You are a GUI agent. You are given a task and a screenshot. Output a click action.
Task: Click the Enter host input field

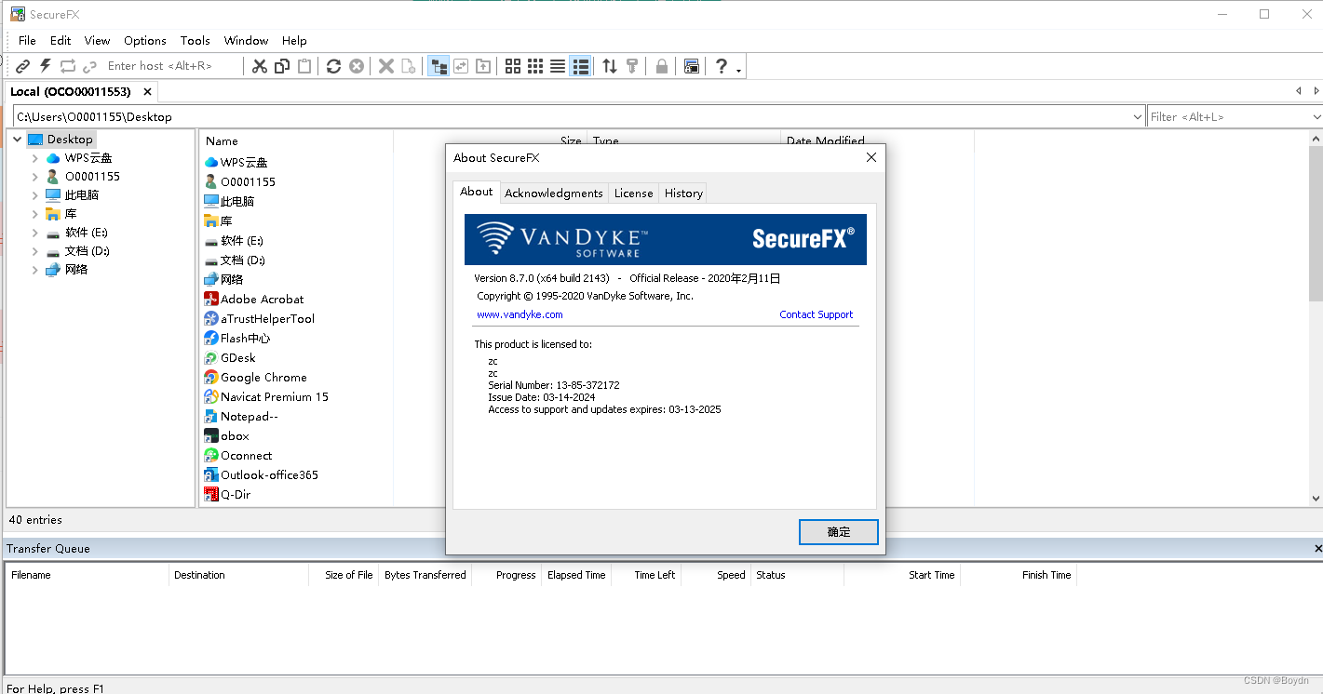173,66
